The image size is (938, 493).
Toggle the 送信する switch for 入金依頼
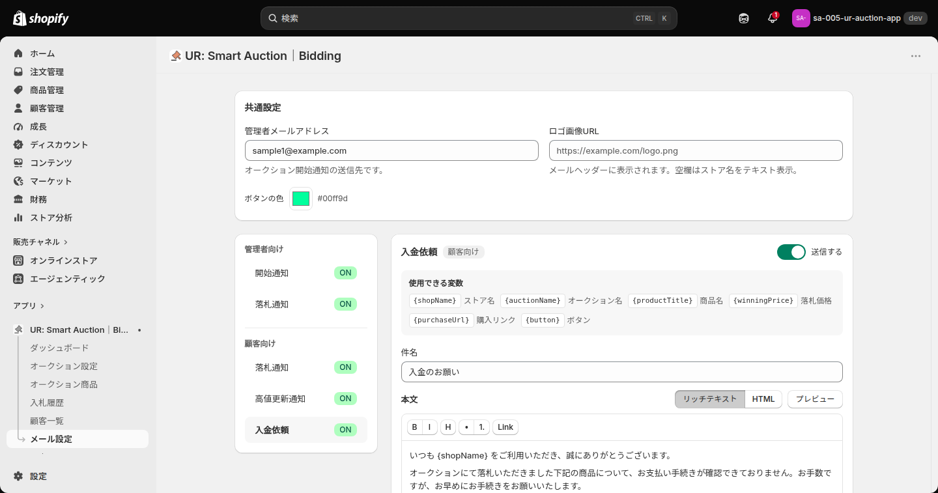(791, 252)
